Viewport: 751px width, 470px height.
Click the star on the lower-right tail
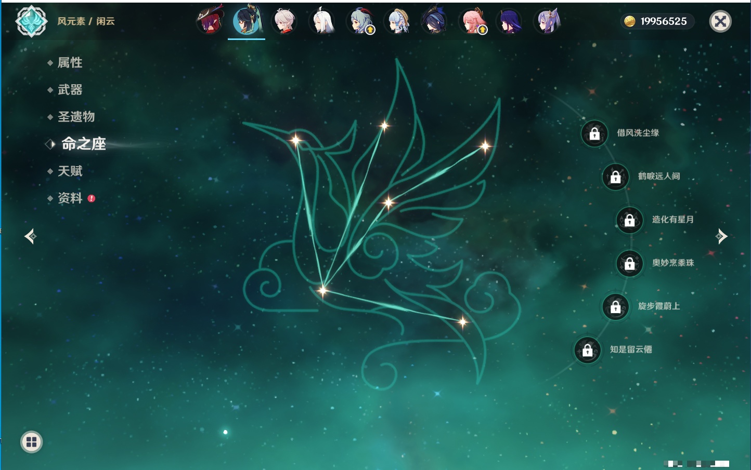(462, 322)
